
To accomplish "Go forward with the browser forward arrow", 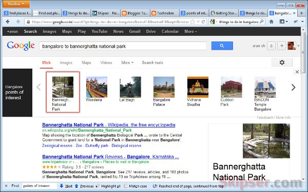I will (18, 22).
